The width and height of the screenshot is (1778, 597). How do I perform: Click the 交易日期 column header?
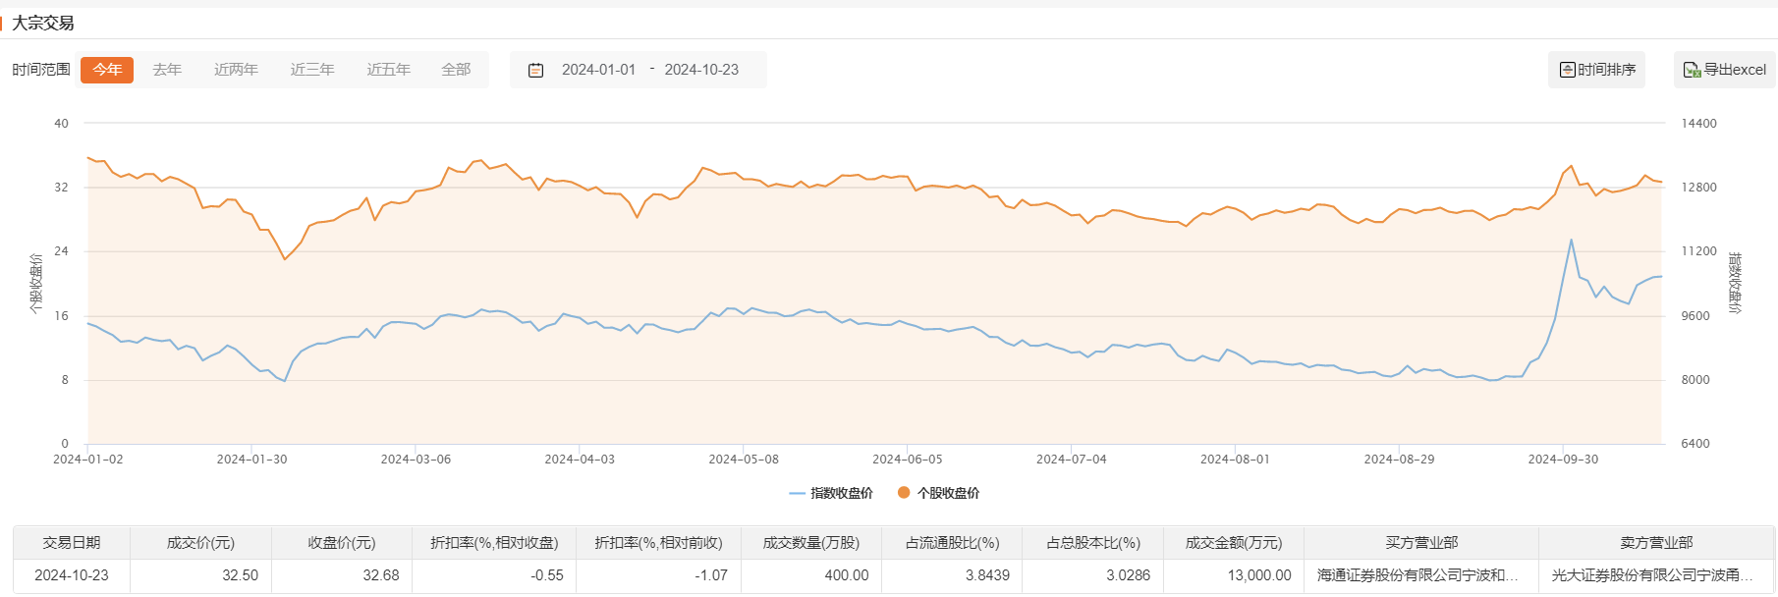(x=72, y=543)
